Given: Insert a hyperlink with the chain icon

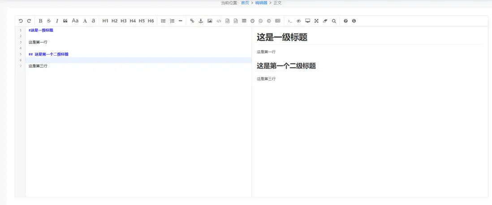Looking at the screenshot, I should tap(192, 21).
